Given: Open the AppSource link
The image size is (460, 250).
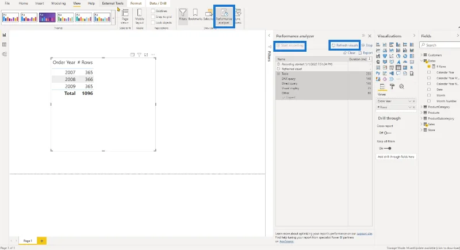Looking at the screenshot, I should click(x=286, y=241).
